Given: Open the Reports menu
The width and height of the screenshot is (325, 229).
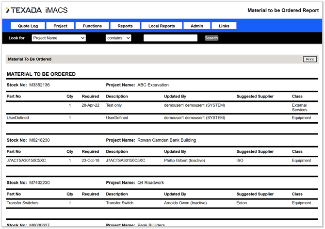Looking at the screenshot, I should click(125, 26).
